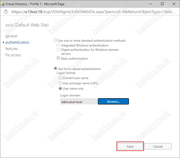The height and width of the screenshot is (158, 180).
Task: Click the Logon format: label
Action: click(66, 73)
